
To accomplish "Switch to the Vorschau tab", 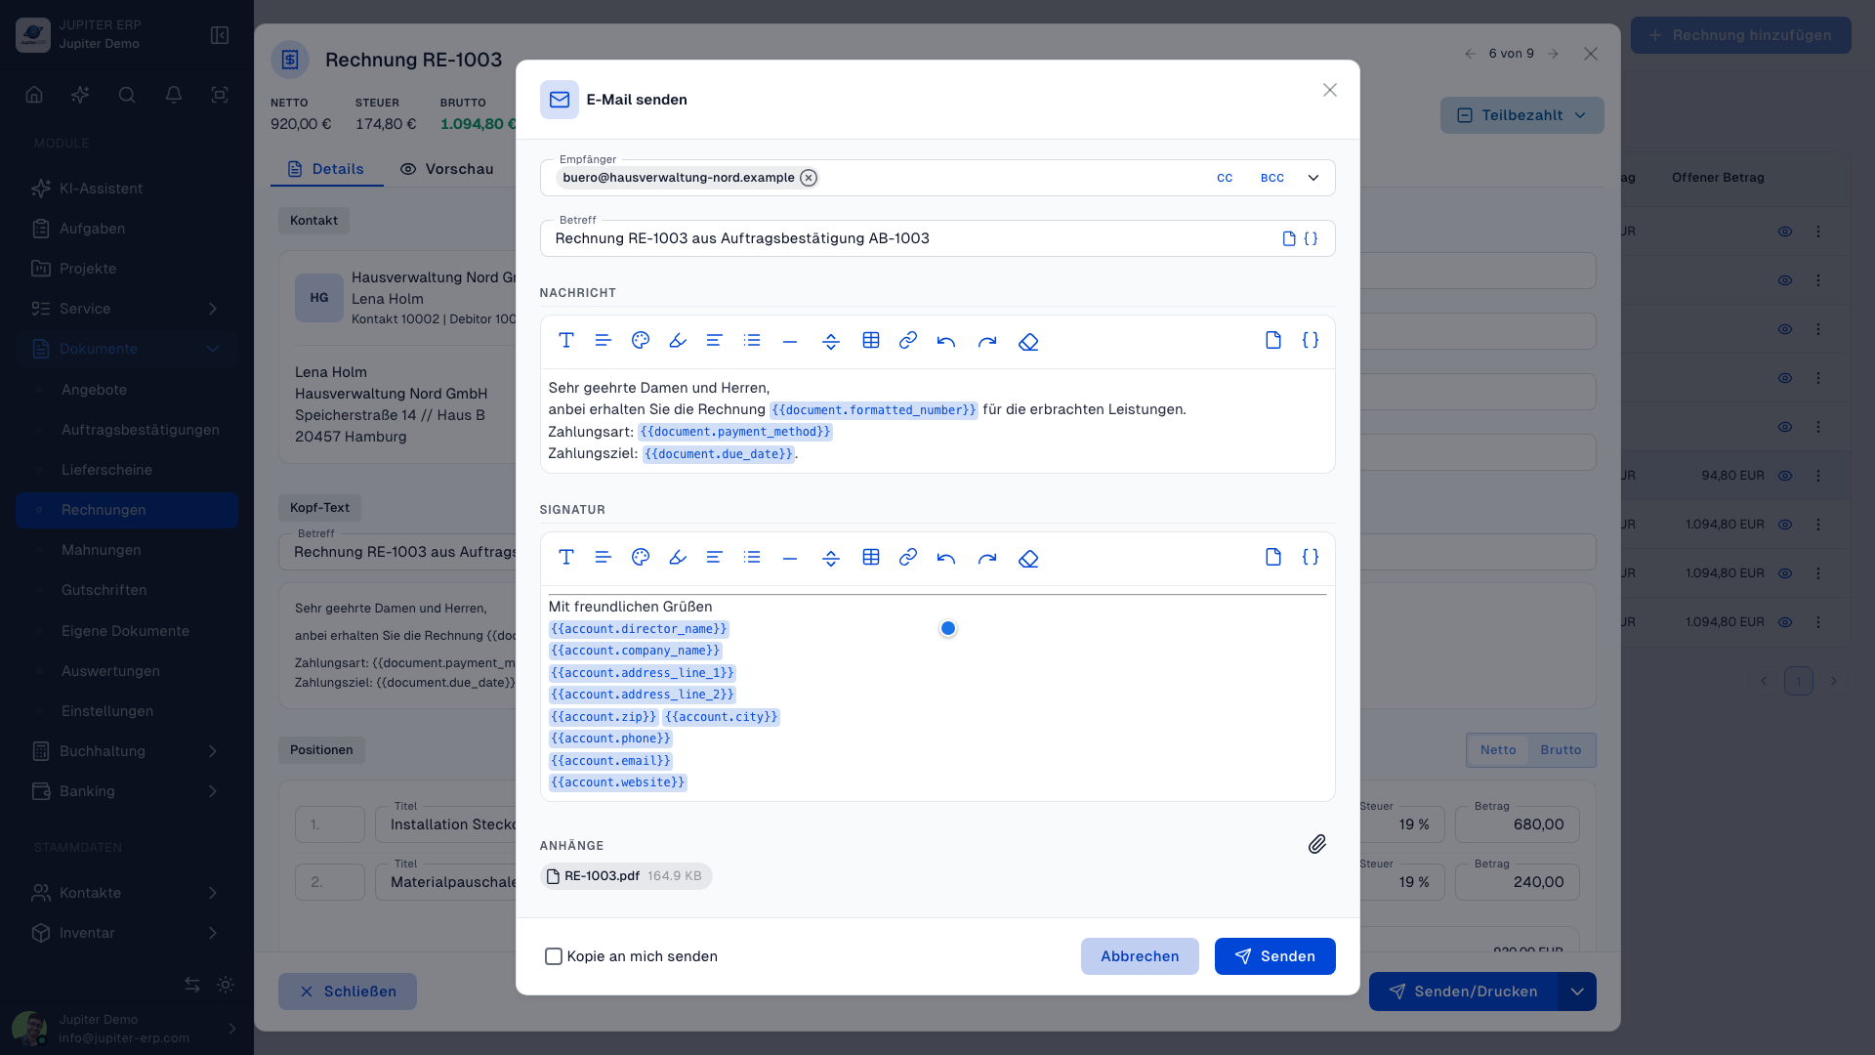I will click(x=446, y=169).
